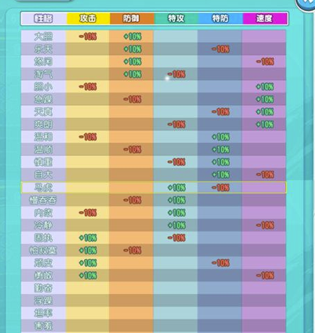This screenshot has height=333, width=315.
Task: Click the 自大 nature name
Action: coord(44,175)
